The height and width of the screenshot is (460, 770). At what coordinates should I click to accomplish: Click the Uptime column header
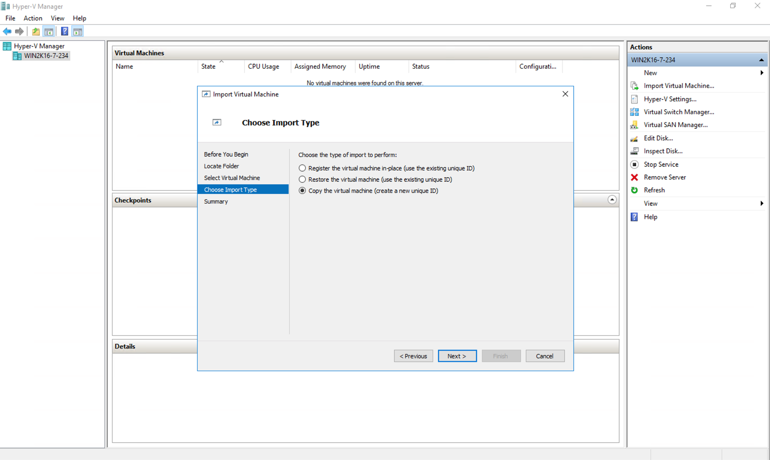[x=382, y=67]
